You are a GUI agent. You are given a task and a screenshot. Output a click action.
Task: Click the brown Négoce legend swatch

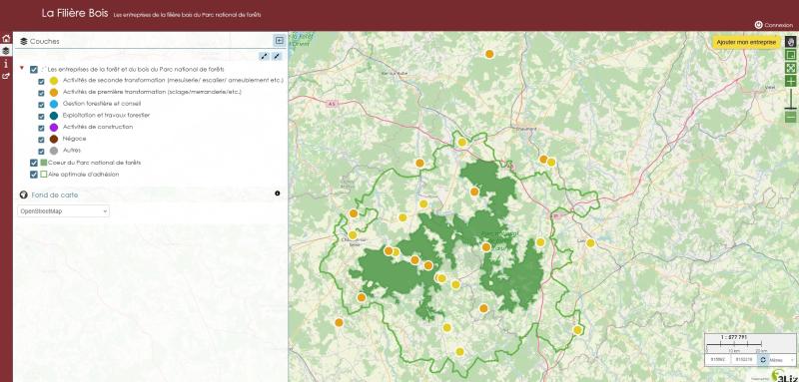[54, 139]
